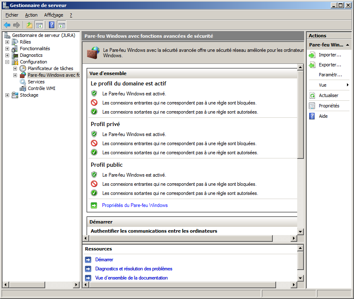Open Propriétés du Pare-feu Windows link
The width and height of the screenshot is (354, 299).
[135, 205]
